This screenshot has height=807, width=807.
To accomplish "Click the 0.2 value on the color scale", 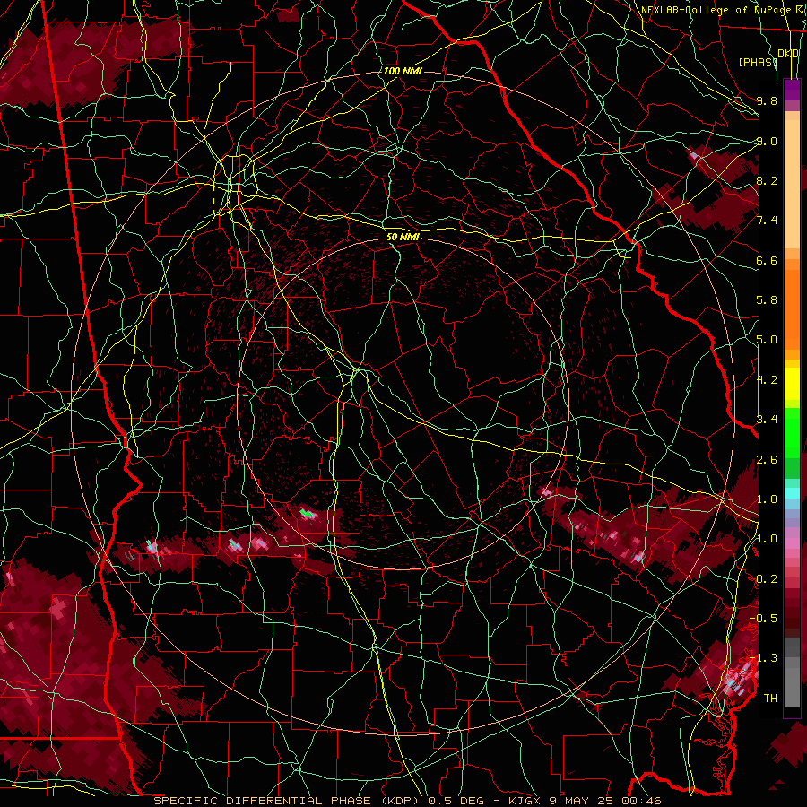I will click(767, 579).
